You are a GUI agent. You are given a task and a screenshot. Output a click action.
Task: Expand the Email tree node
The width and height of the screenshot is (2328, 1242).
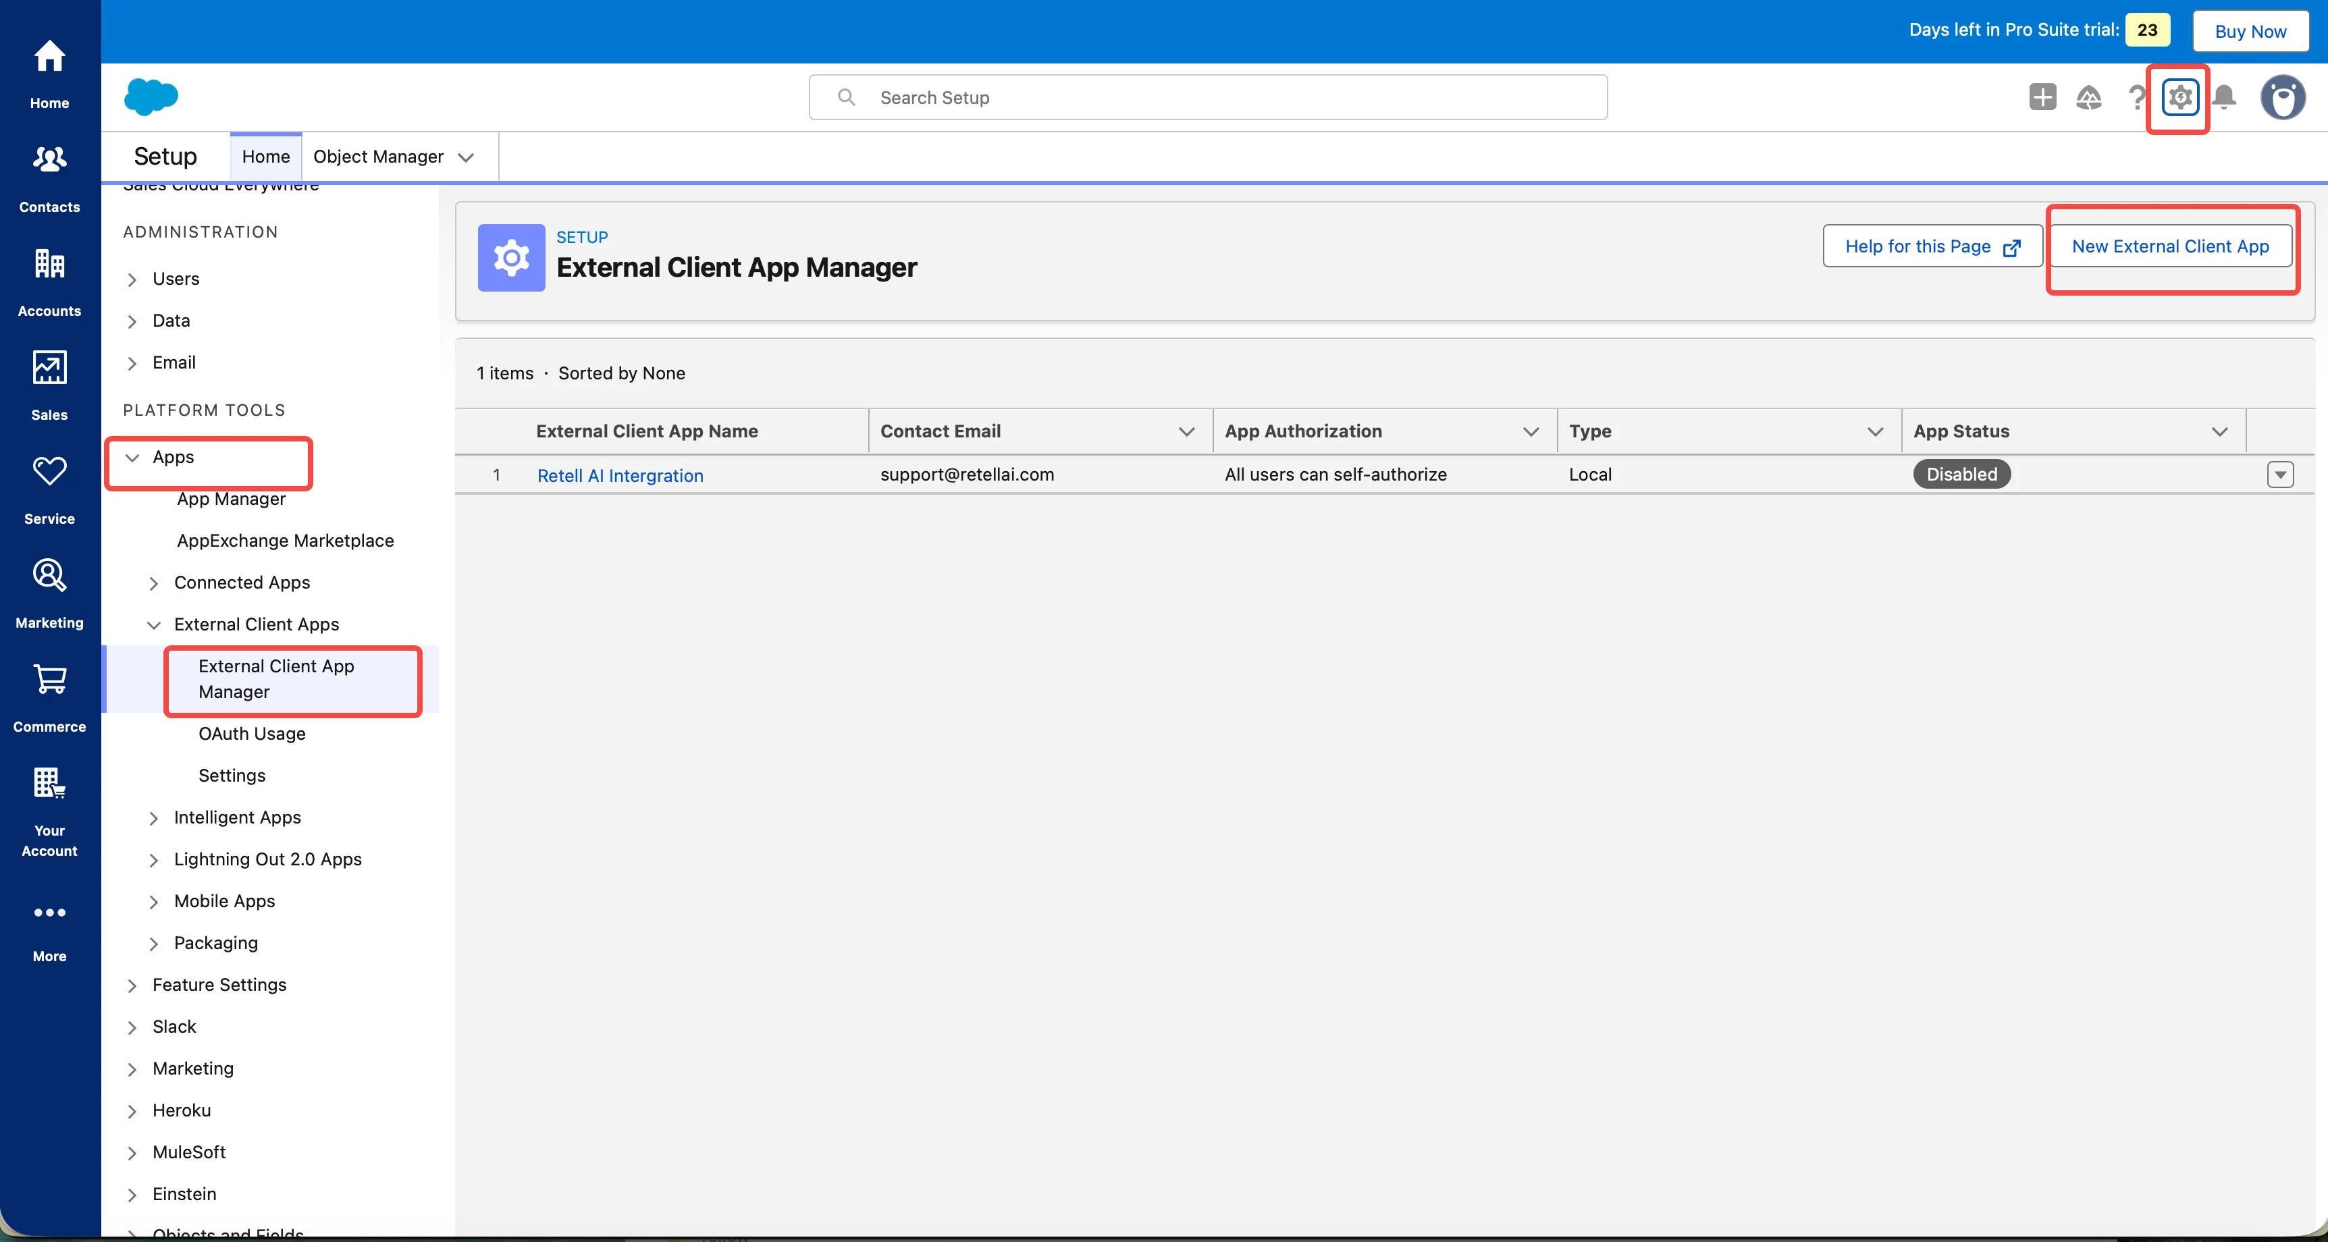132,363
